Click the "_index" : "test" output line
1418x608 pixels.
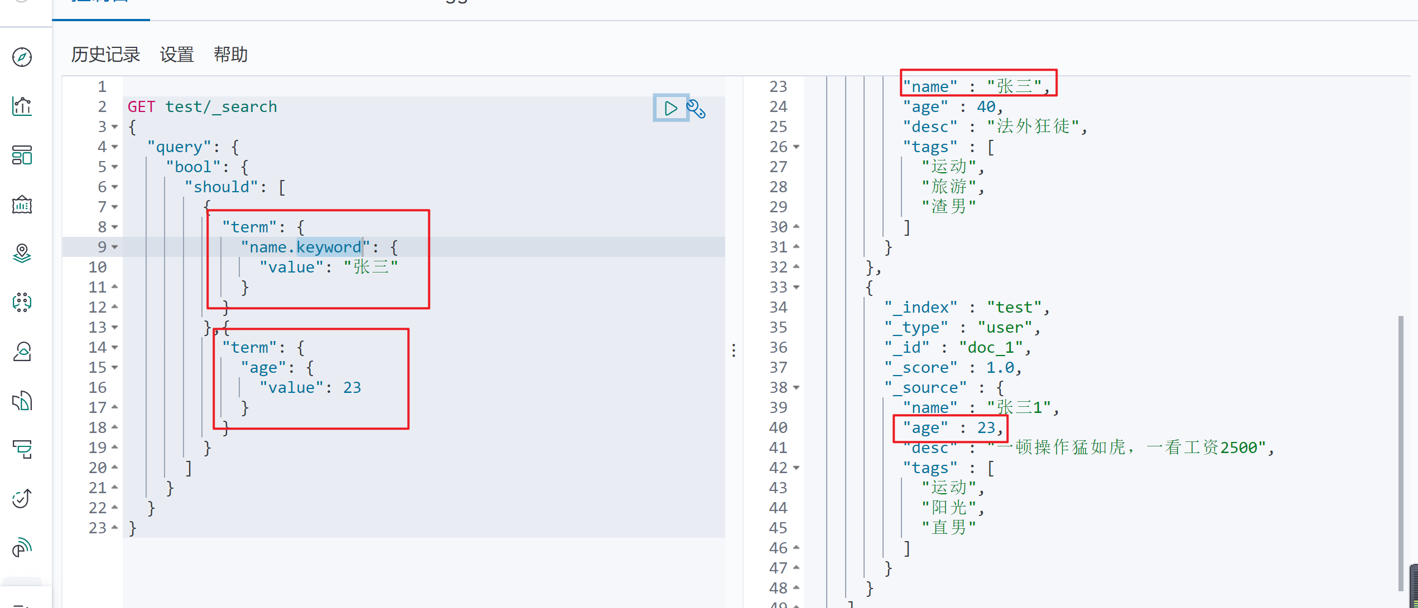click(967, 307)
